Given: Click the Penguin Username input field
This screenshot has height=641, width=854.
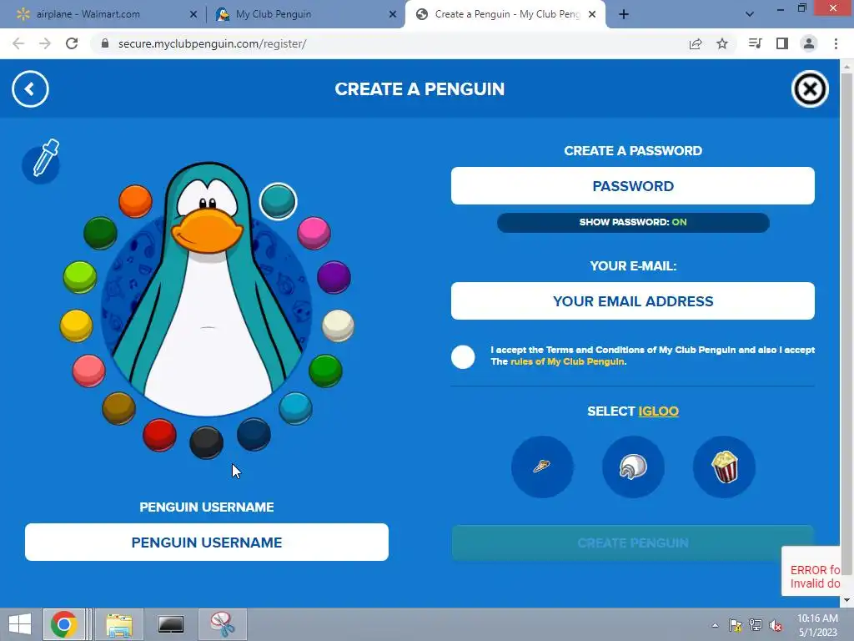Looking at the screenshot, I should point(207,543).
